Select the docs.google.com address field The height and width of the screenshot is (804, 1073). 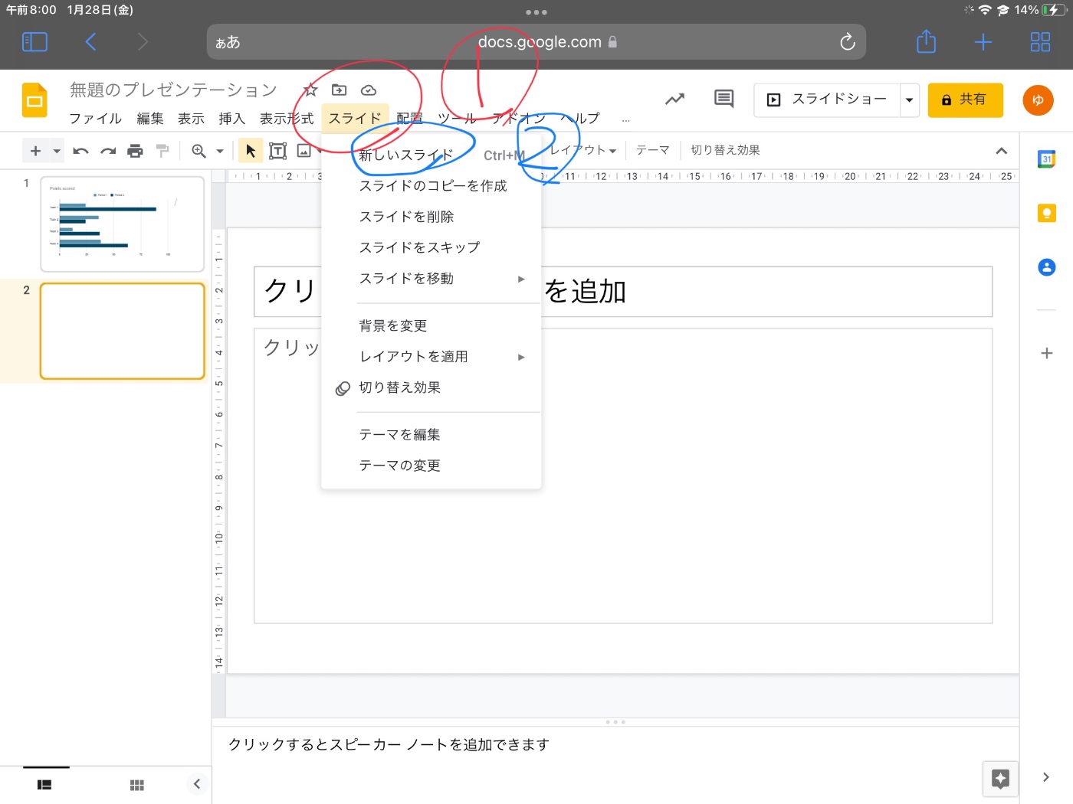(x=536, y=42)
